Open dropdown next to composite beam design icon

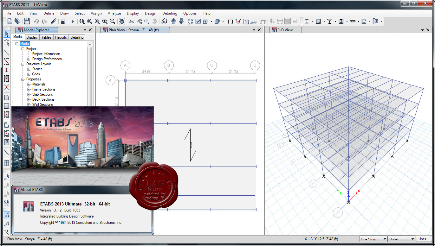click(x=335, y=22)
